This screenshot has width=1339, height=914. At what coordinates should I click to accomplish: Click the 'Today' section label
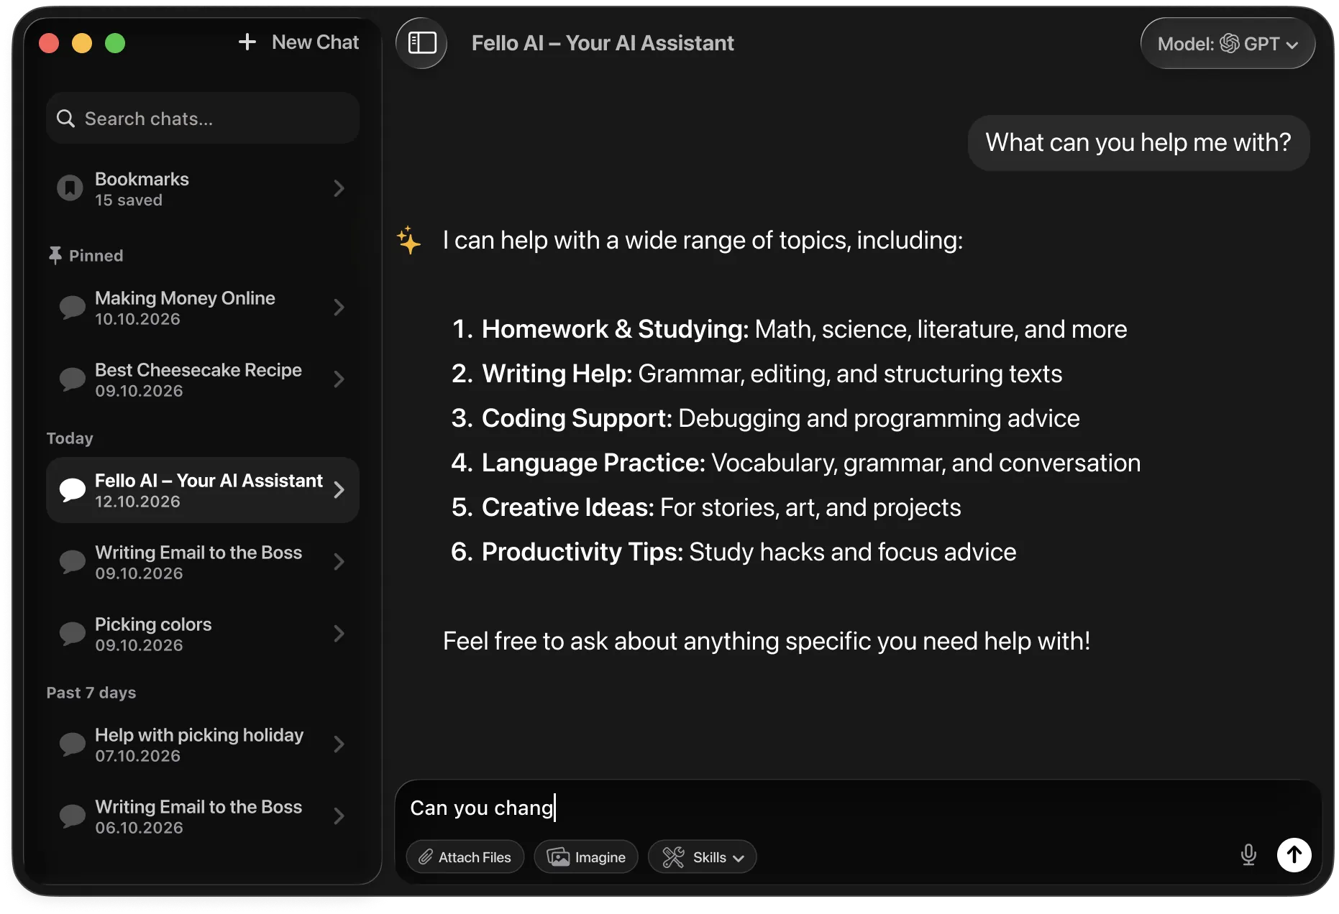coord(70,438)
